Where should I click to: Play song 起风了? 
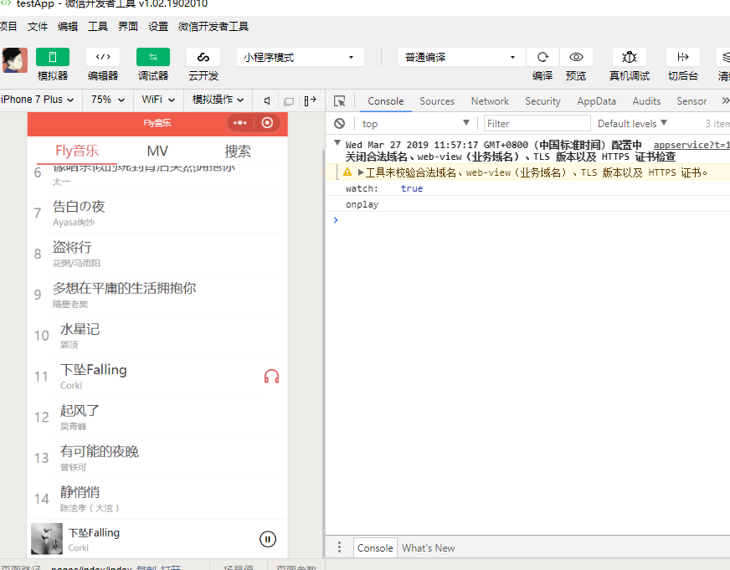(158, 417)
